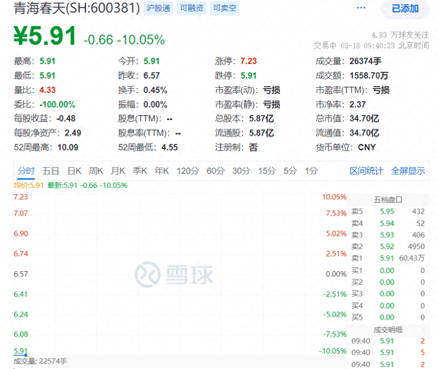Click the 成交额 value 1558.70万
The width and height of the screenshot is (438, 369).
pos(369,76)
